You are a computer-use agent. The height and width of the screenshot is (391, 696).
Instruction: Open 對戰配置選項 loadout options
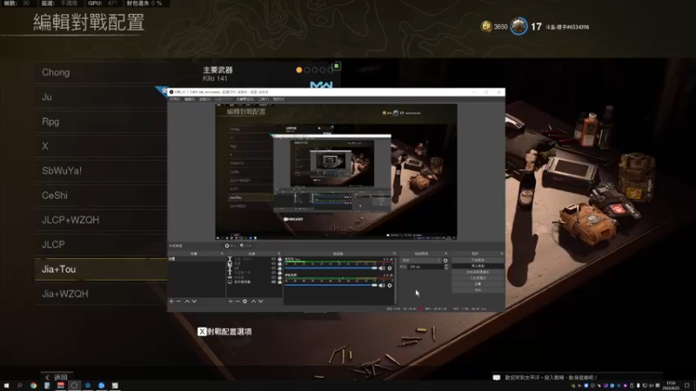(224, 332)
